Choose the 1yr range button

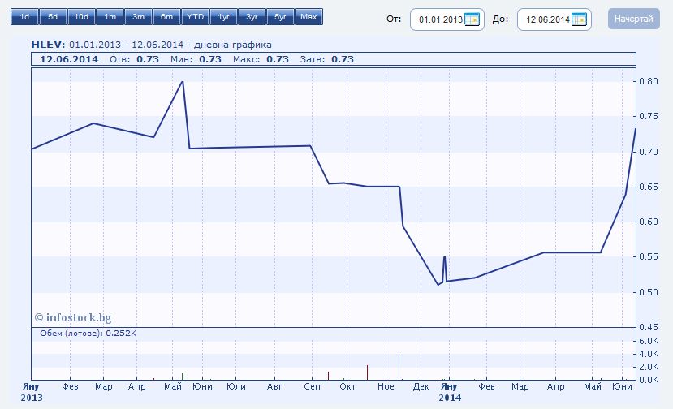[223, 17]
